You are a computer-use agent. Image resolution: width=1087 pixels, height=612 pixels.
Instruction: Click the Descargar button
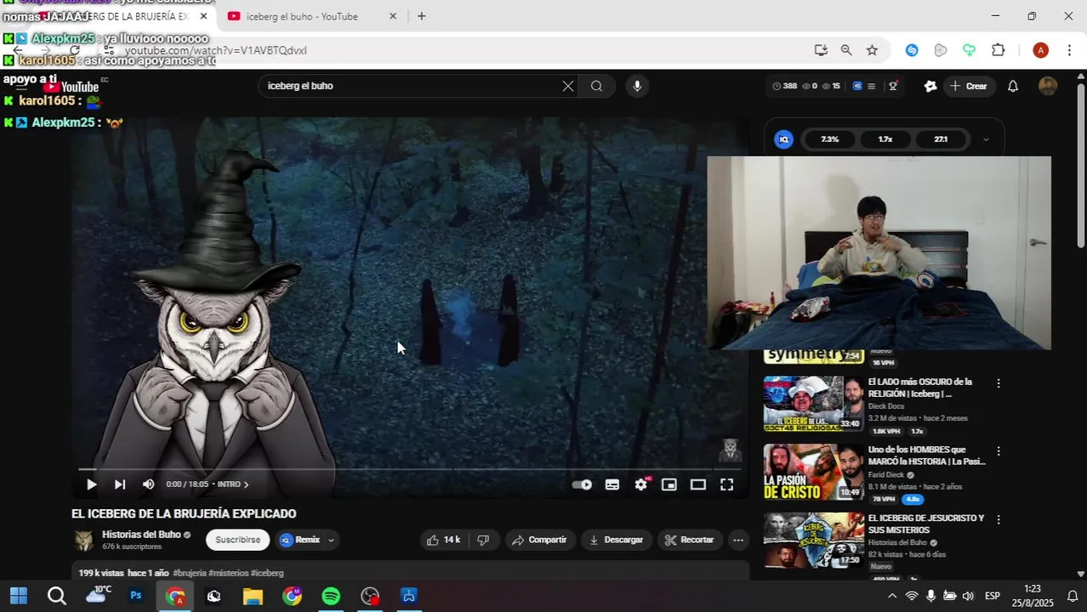617,540
